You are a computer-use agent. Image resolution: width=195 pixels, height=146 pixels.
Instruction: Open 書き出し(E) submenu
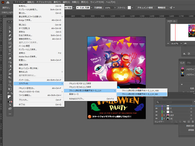pyautogui.click(x=39, y=72)
